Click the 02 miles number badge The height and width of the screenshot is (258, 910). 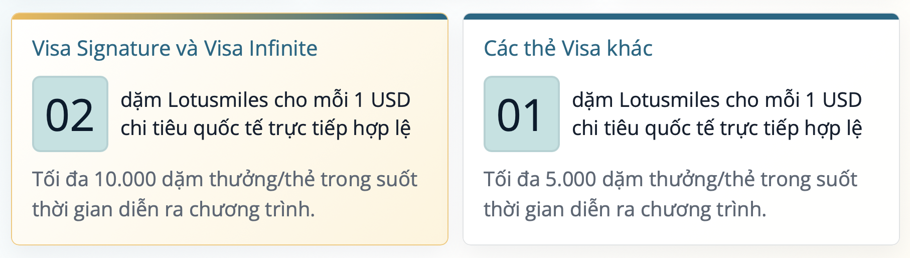tap(70, 114)
